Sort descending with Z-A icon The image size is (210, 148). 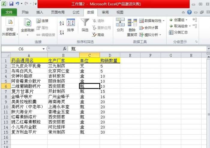pyautogui.click(x=61, y=32)
